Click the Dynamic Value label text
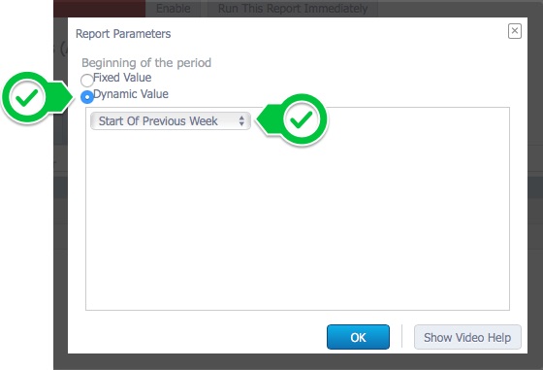This screenshot has width=543, height=370. click(131, 94)
